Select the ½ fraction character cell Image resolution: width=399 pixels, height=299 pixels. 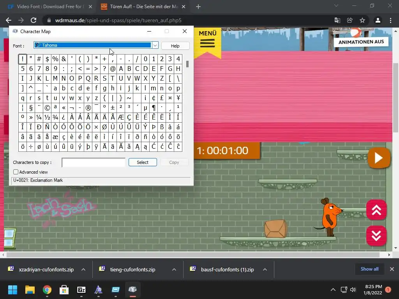[x=47, y=117]
